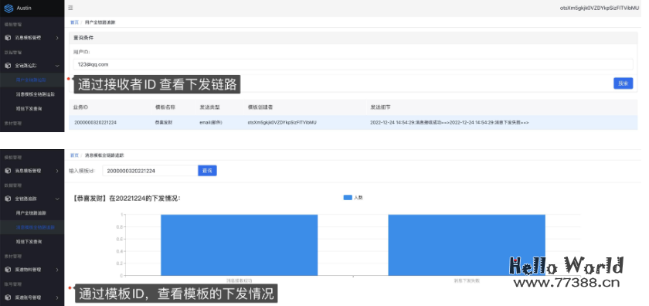Image resolution: width=649 pixels, height=306 pixels.
Task: Open the inactive white 用户全链路追踪 menu item
Action: [31, 212]
